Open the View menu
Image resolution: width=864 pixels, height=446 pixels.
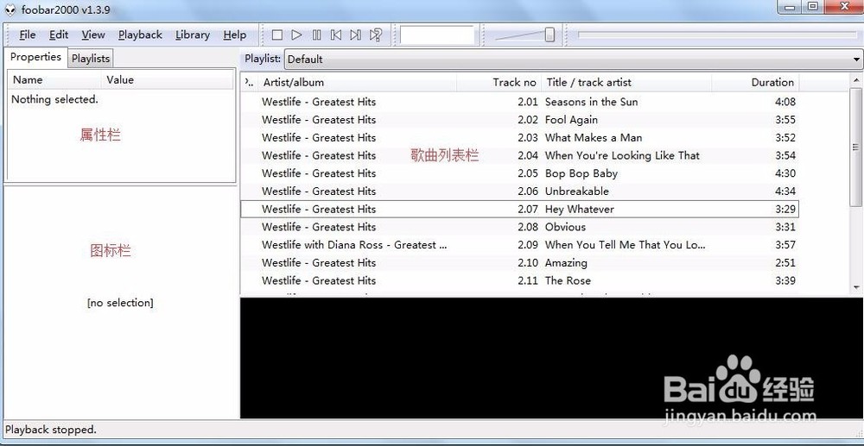pos(93,35)
